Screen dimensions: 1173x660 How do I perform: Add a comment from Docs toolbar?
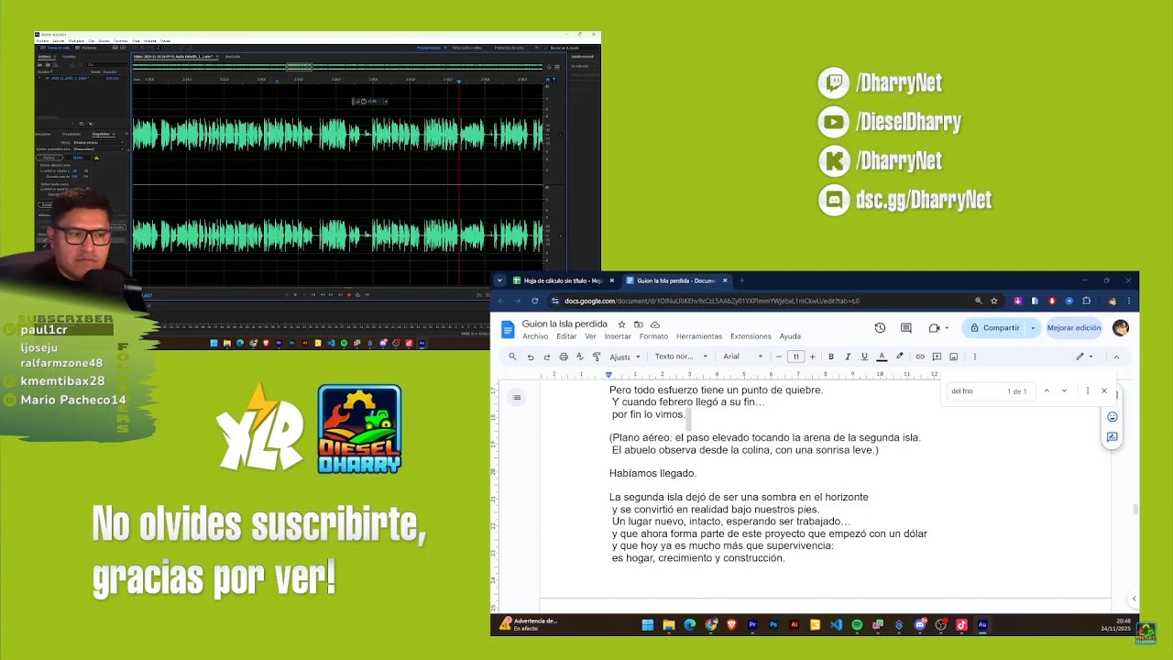pyautogui.click(x=937, y=357)
